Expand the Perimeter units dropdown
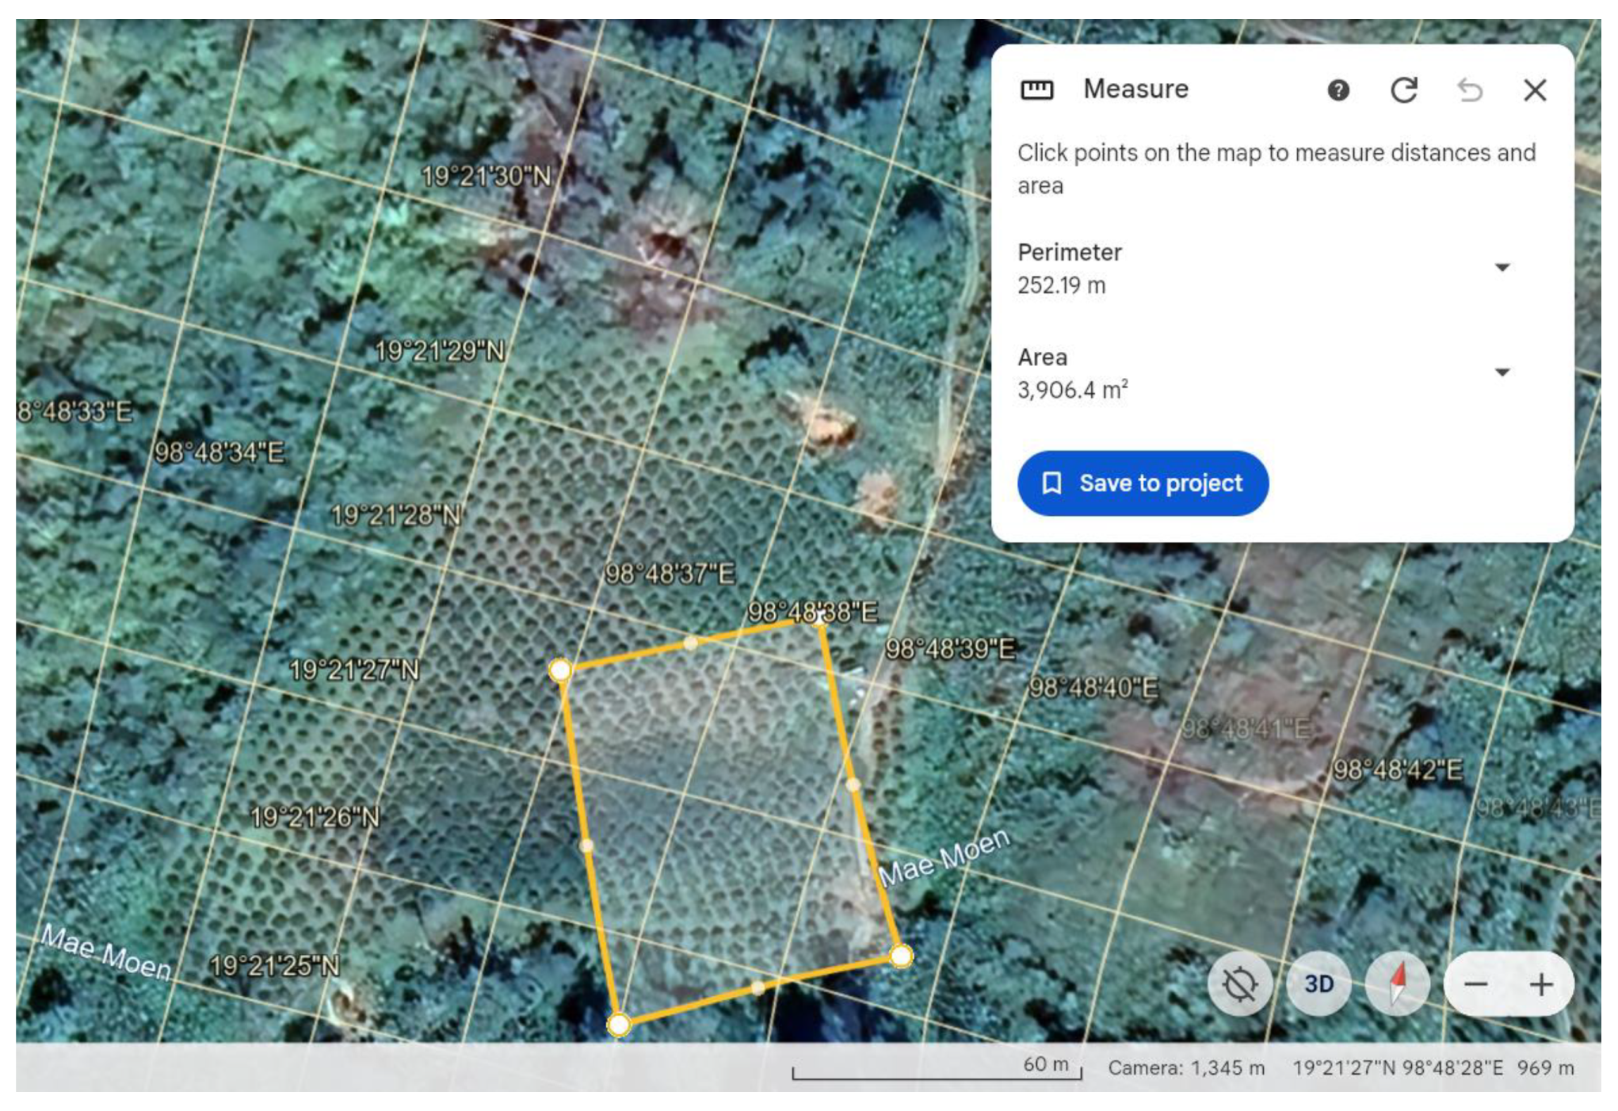Viewport: 1618px width, 1111px height. click(1502, 268)
